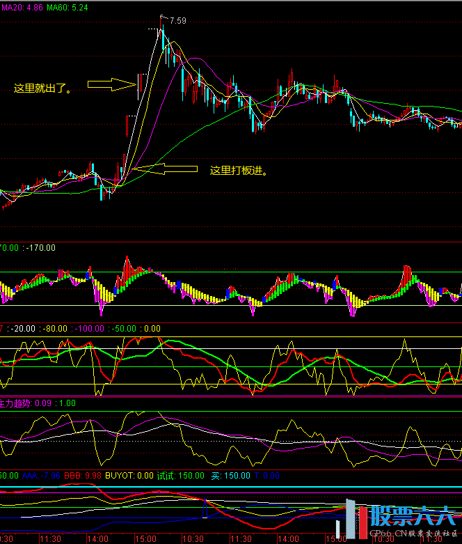This screenshot has width=462, height=544.
Task: Select the 这里打板进 buy annotation text
Action: coord(239,170)
